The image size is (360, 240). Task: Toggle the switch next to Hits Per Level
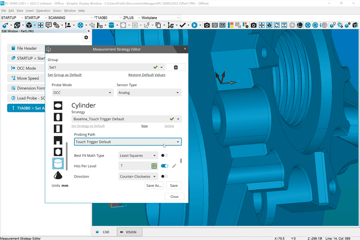click(165, 166)
